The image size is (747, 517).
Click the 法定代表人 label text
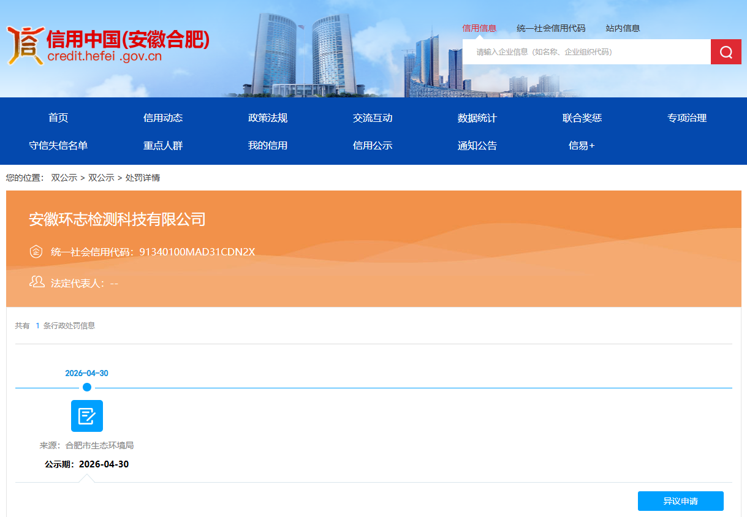[x=78, y=283]
